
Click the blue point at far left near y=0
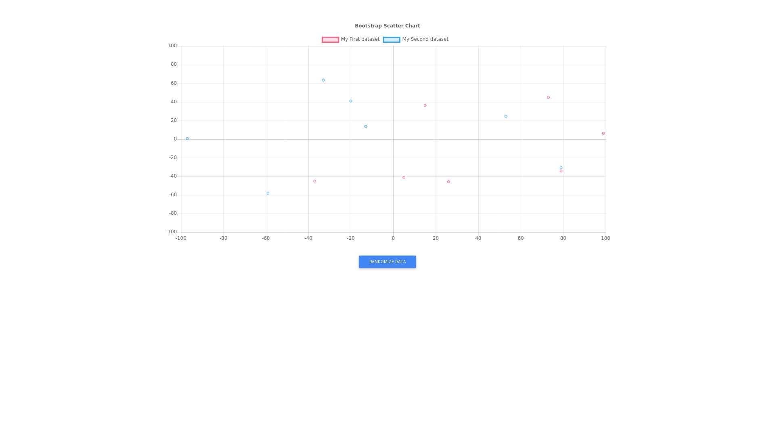point(187,138)
